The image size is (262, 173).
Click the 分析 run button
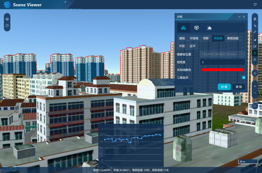224,87
